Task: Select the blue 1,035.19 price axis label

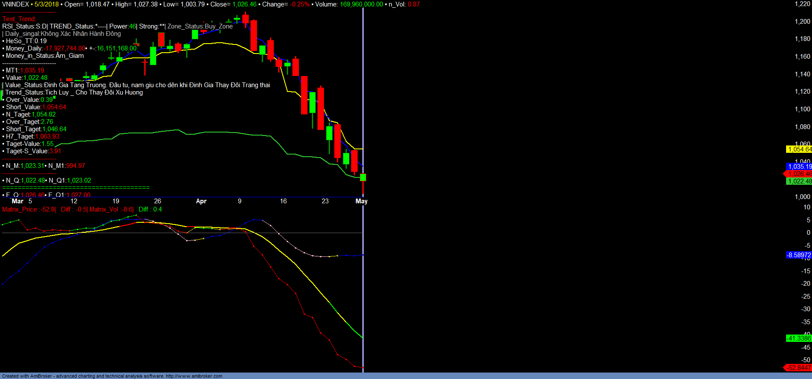Action: click(x=799, y=167)
